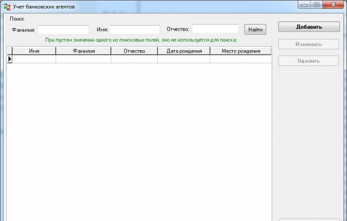
Task: Click empty Место рождения cell in first row
Action: [x=241, y=59]
